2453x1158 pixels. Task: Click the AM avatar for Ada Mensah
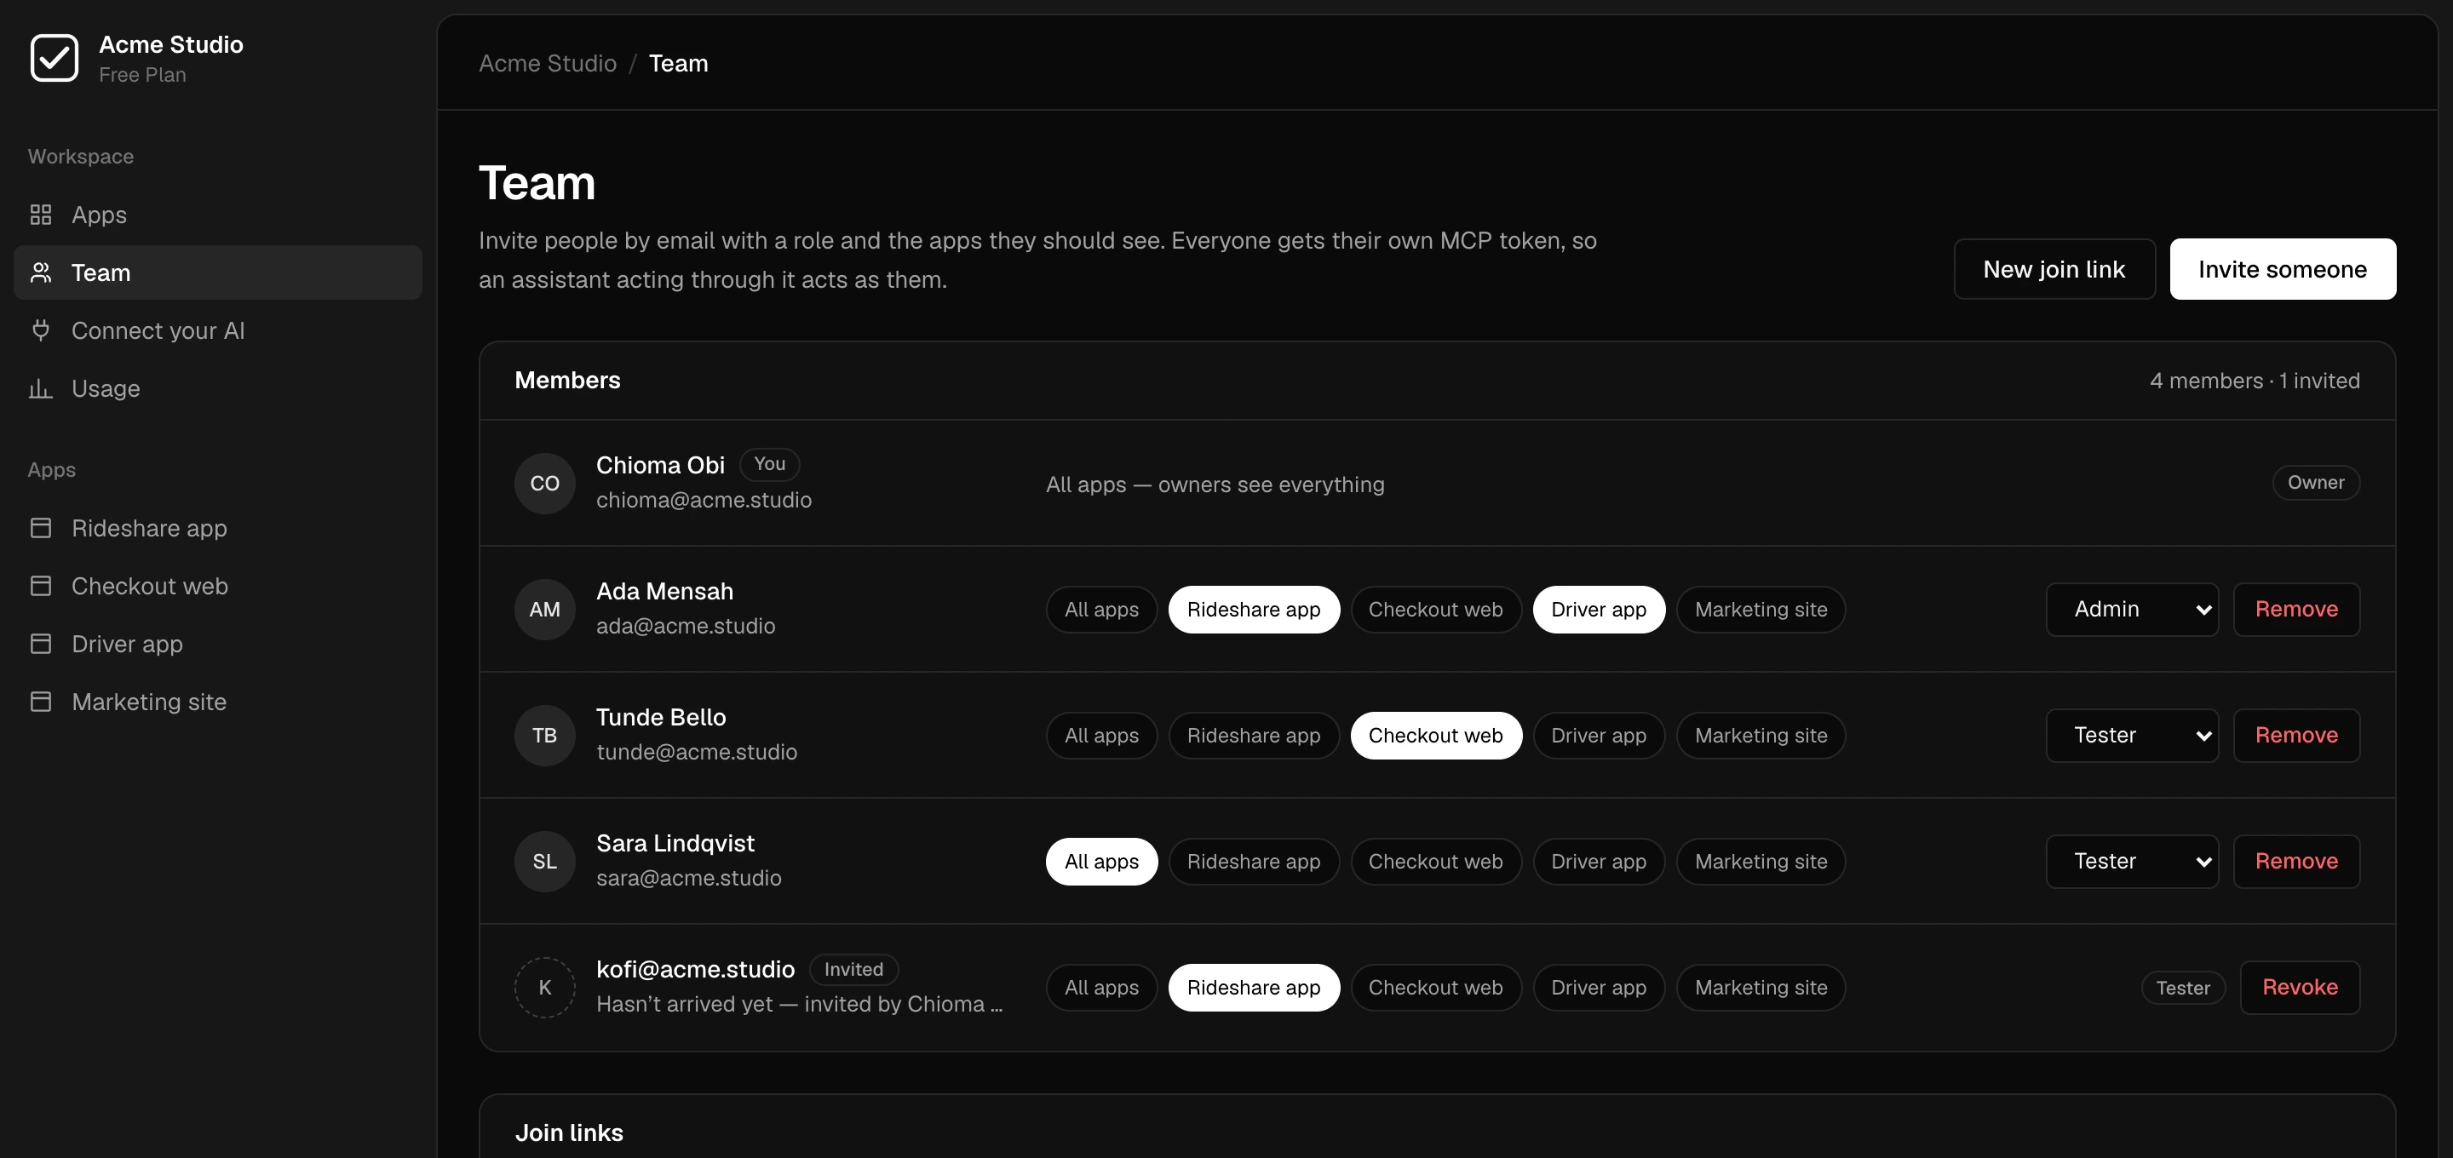coord(545,610)
